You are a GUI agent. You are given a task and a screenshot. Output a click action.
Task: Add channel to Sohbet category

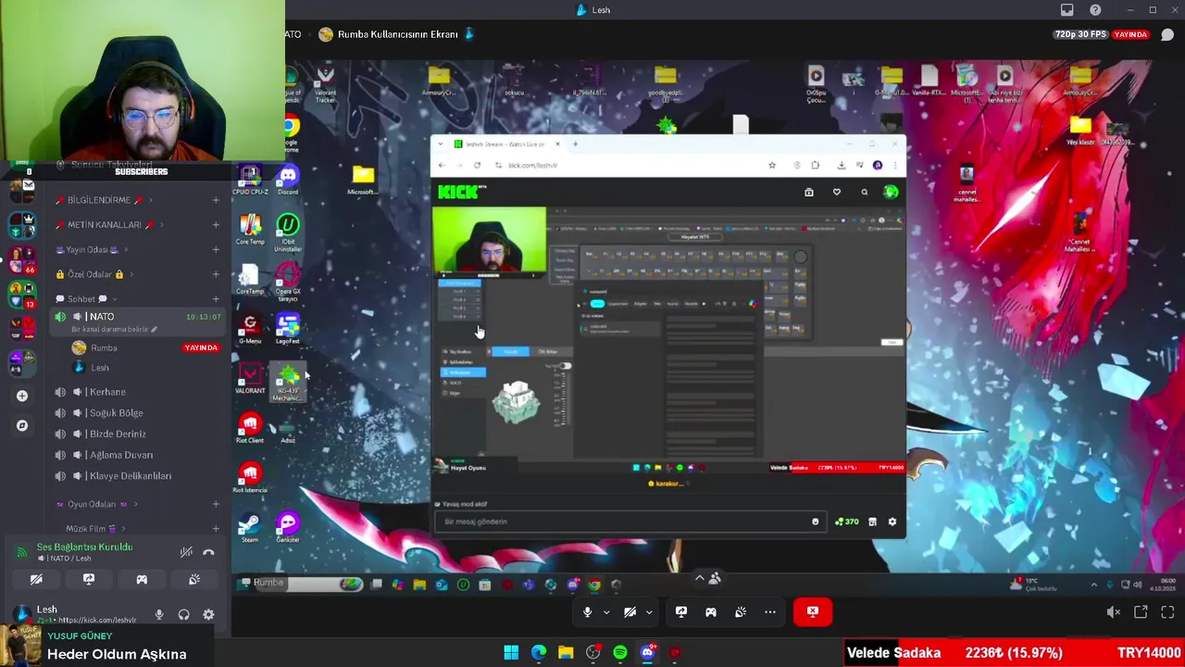(216, 299)
